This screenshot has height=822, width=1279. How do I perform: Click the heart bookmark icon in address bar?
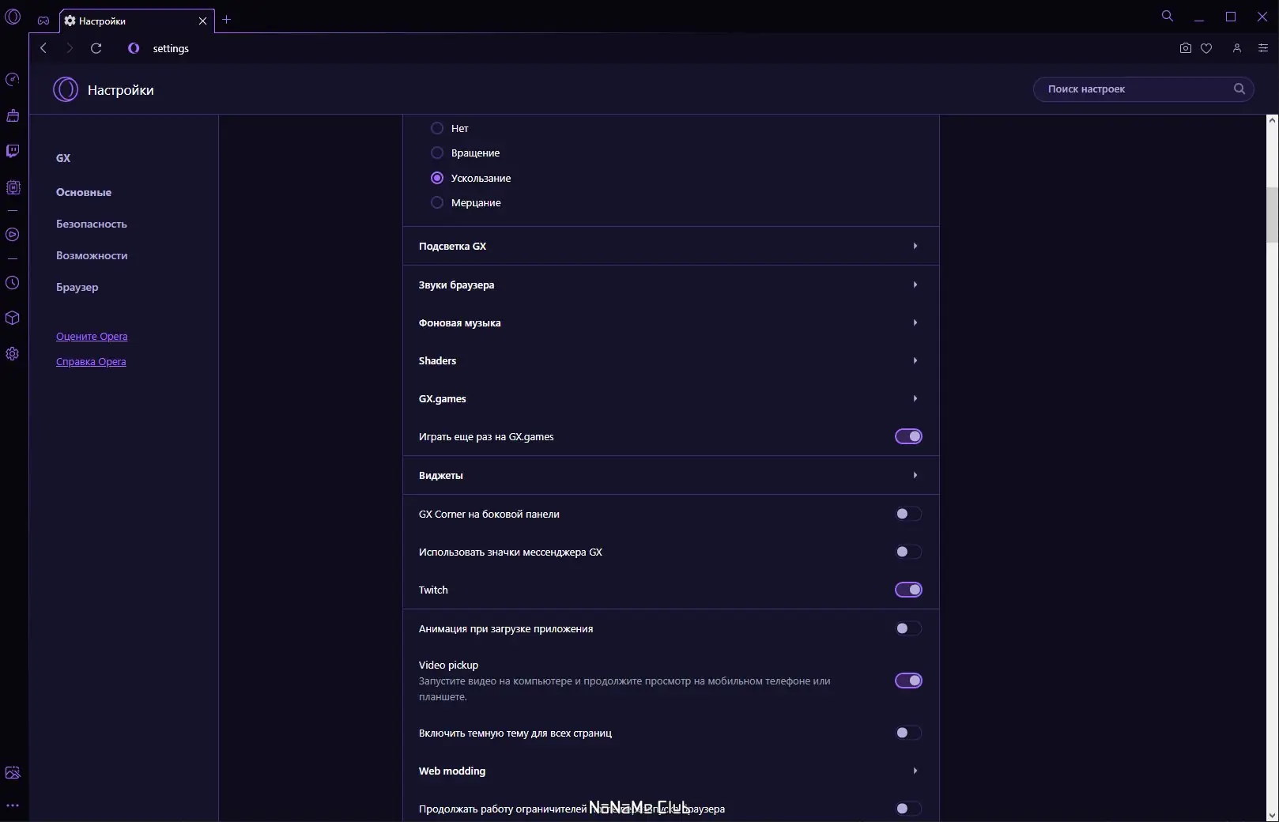(1206, 48)
